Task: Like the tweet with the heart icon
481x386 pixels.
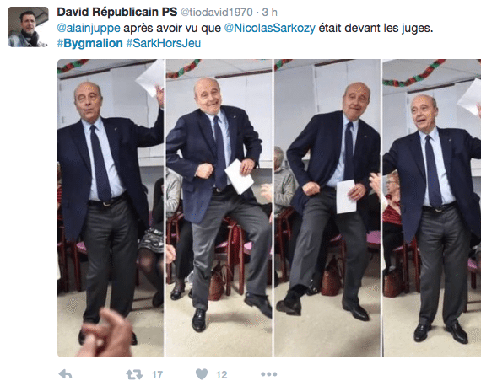Action: click(x=202, y=374)
